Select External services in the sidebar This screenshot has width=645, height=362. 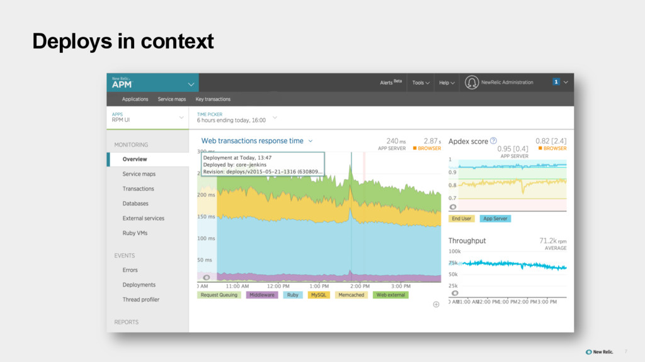click(x=143, y=218)
